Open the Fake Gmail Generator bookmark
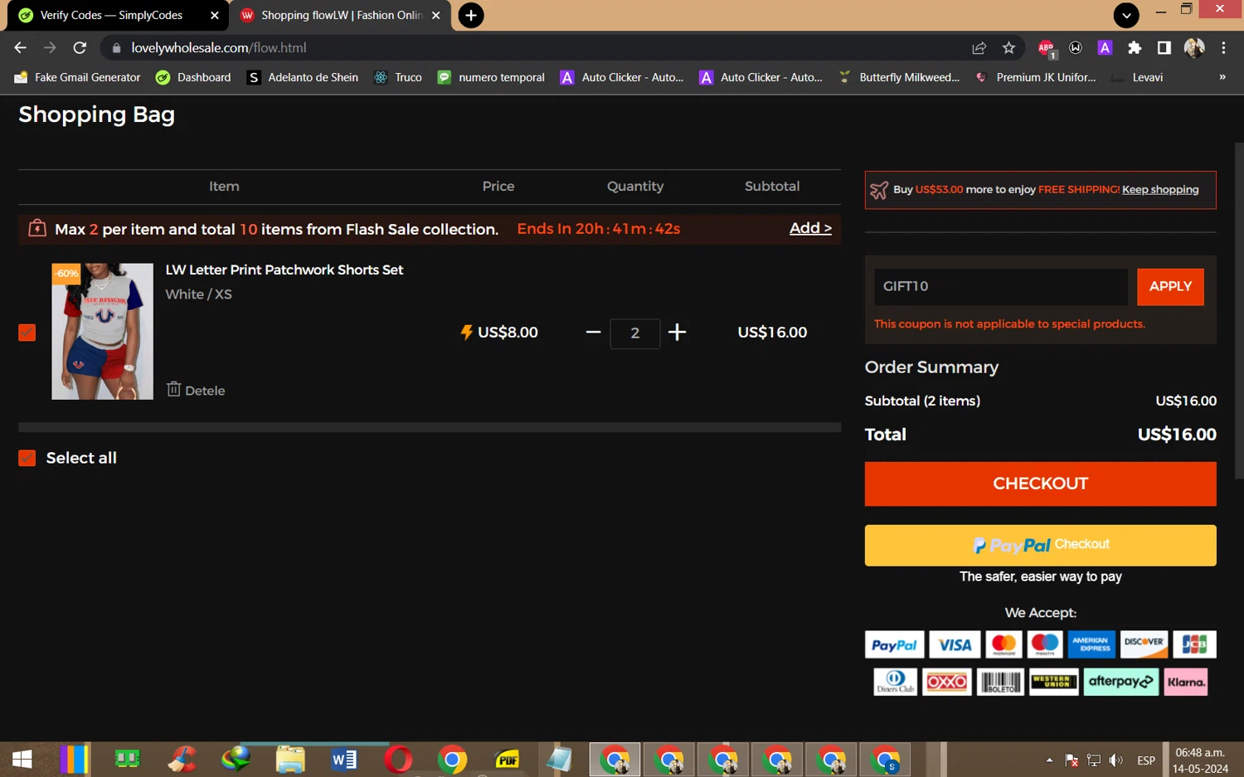Screen dimensions: 1244x777 (78, 77)
